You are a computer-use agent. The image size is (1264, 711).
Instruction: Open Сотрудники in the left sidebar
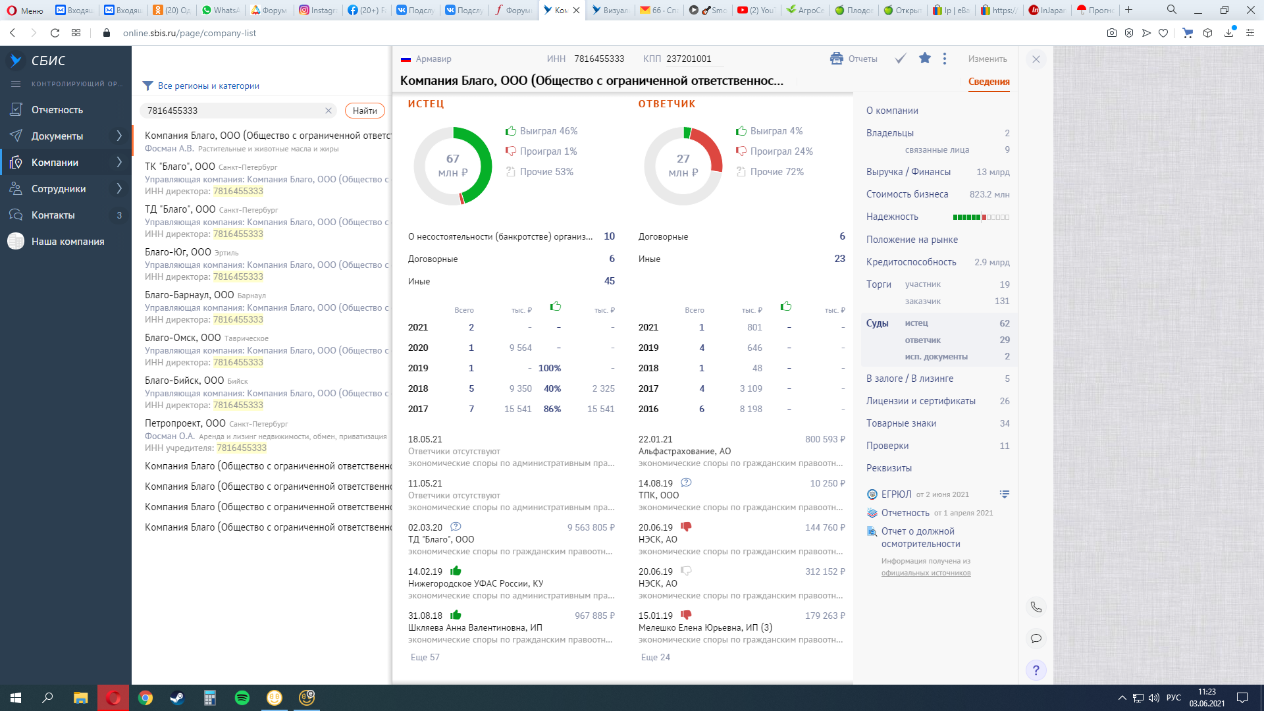pyautogui.click(x=59, y=189)
